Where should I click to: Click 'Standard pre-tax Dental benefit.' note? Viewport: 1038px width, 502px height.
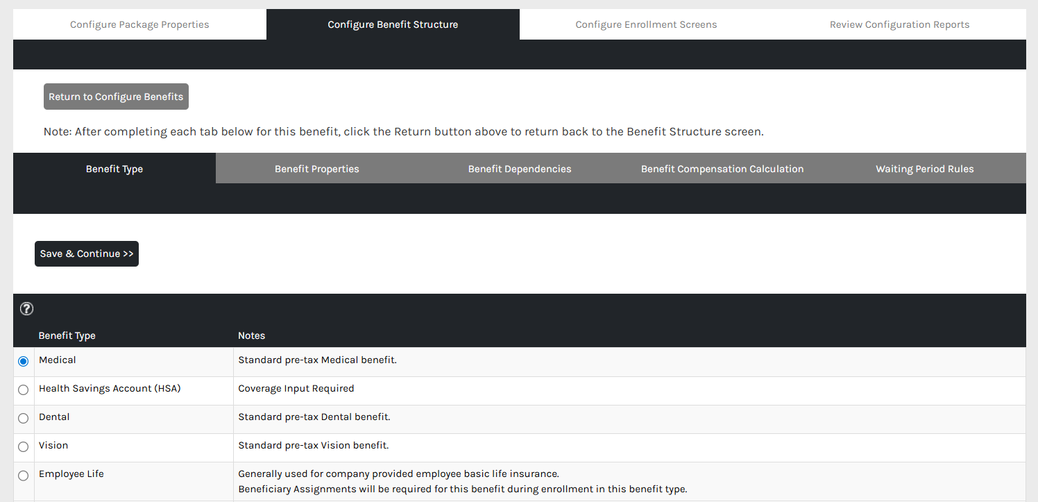(x=314, y=417)
